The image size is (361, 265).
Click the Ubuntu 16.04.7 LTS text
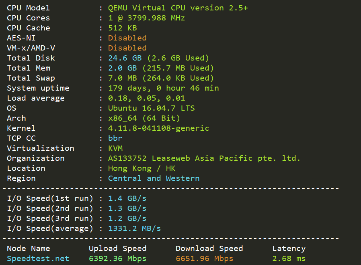(151, 108)
